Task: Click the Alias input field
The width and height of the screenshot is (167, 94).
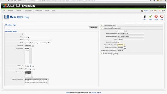Action: [x=38, y=40]
